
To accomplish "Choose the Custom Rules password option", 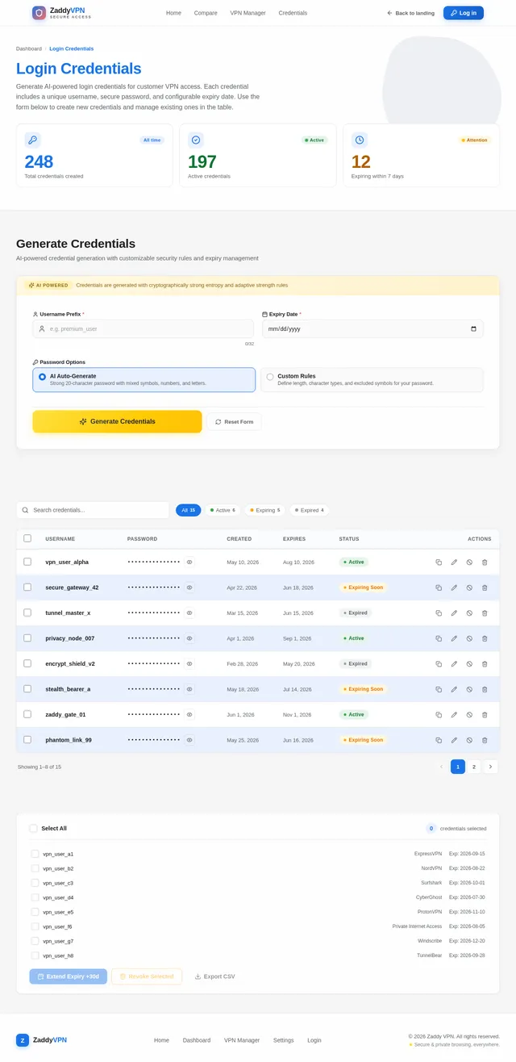I will pyautogui.click(x=372, y=379).
